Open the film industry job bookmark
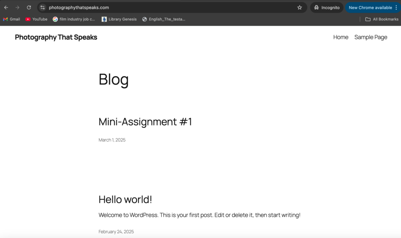 click(74, 19)
